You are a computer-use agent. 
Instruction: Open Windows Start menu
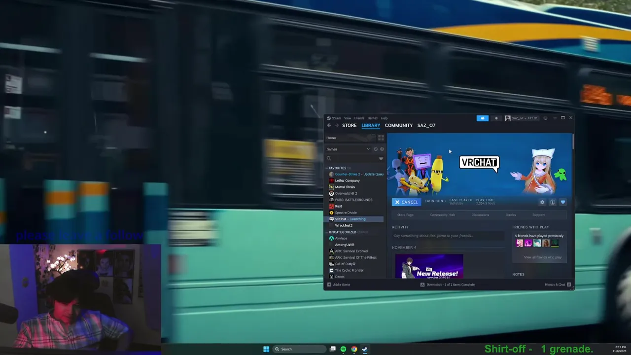[266, 349]
